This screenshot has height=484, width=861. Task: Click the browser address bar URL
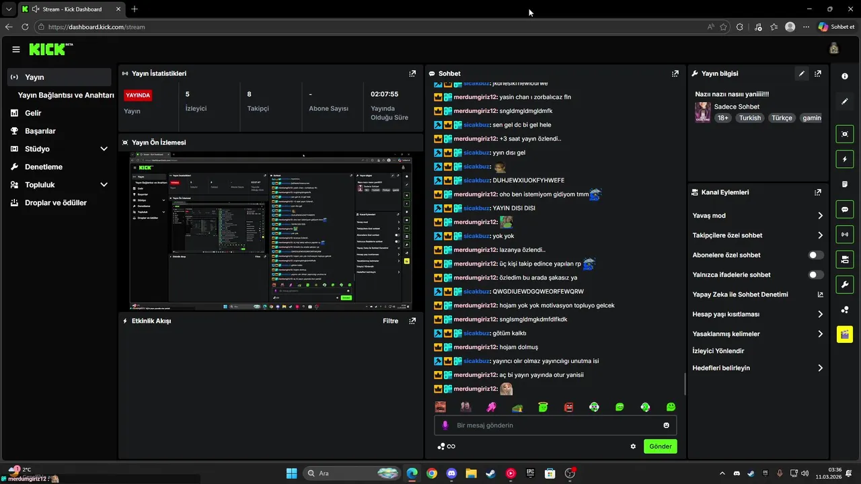pyautogui.click(x=96, y=27)
